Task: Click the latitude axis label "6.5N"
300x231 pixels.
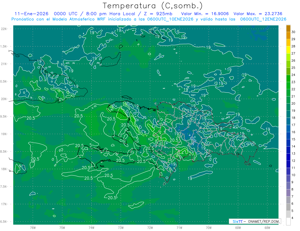Action: tap(4, 222)
